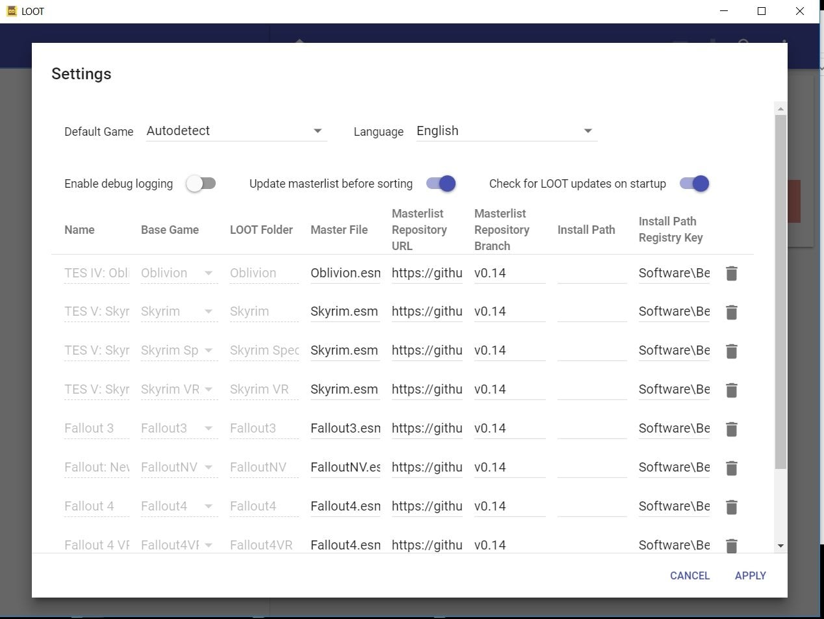Open the Default Game dropdown

click(x=237, y=131)
